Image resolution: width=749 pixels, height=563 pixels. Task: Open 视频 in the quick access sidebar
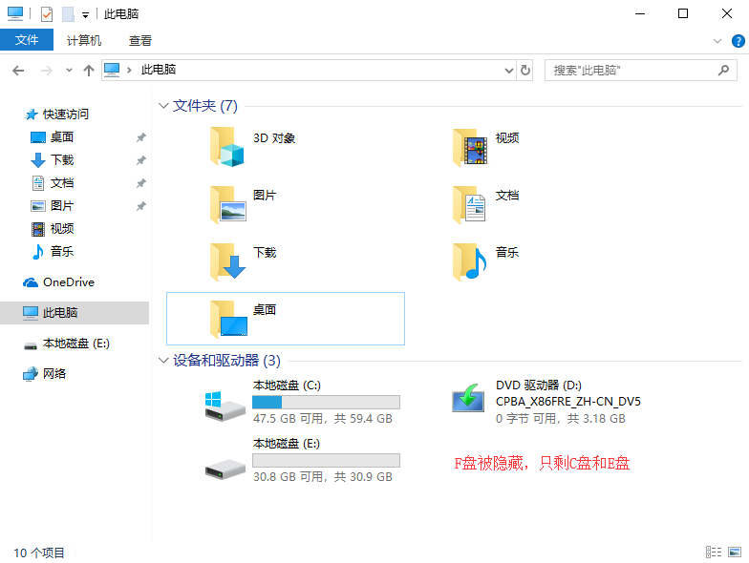tap(61, 229)
